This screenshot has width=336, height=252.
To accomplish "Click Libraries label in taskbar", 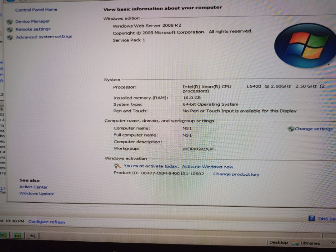I will click(310, 243).
